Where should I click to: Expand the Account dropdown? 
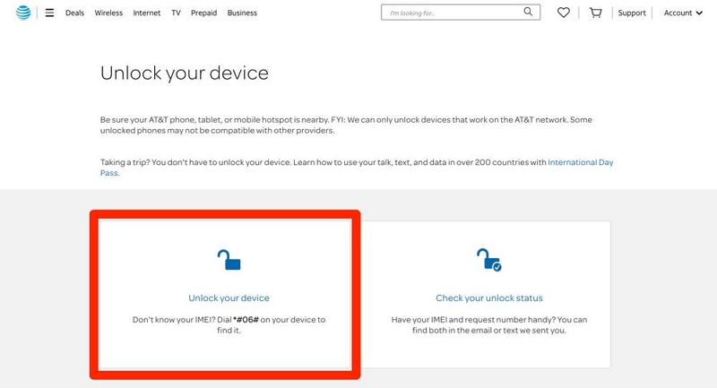(682, 13)
